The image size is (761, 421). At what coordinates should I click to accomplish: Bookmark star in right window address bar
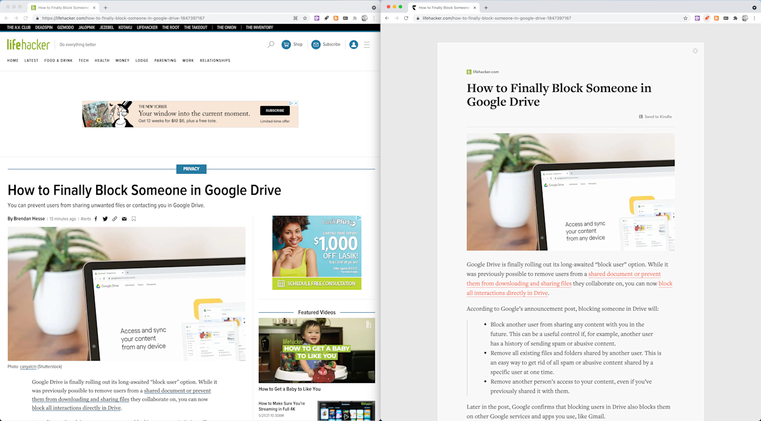click(685, 18)
